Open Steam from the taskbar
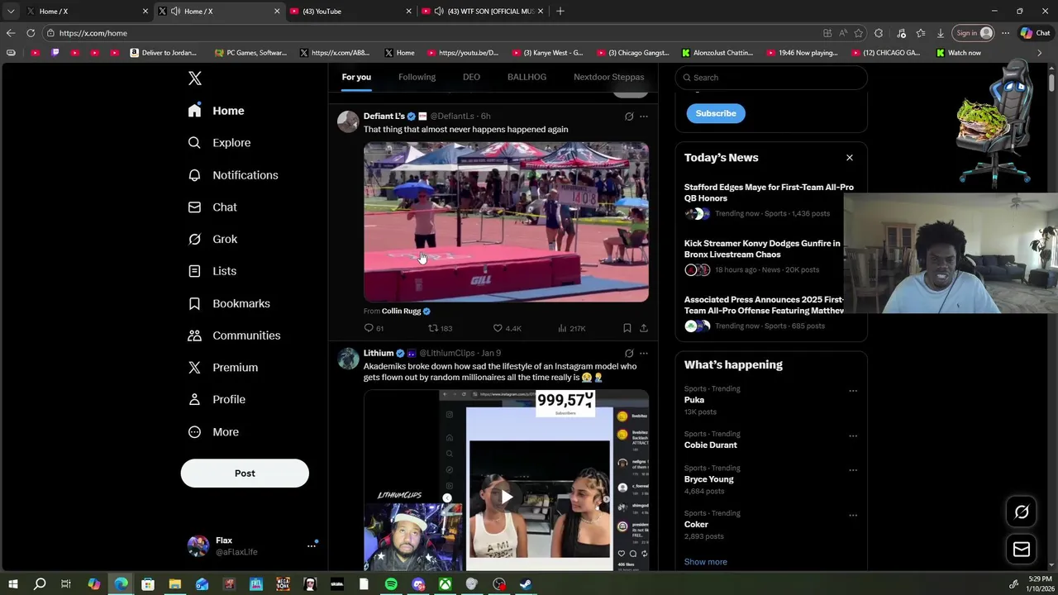This screenshot has width=1058, height=595. point(527,585)
